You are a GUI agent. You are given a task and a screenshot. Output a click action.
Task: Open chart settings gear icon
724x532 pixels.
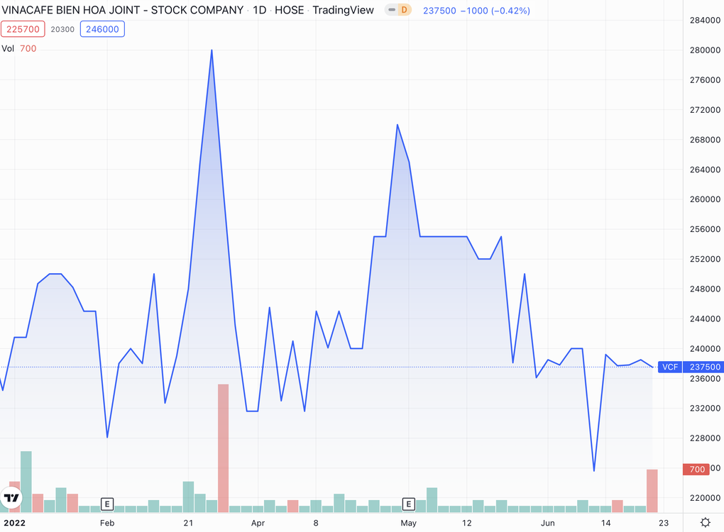(x=705, y=522)
